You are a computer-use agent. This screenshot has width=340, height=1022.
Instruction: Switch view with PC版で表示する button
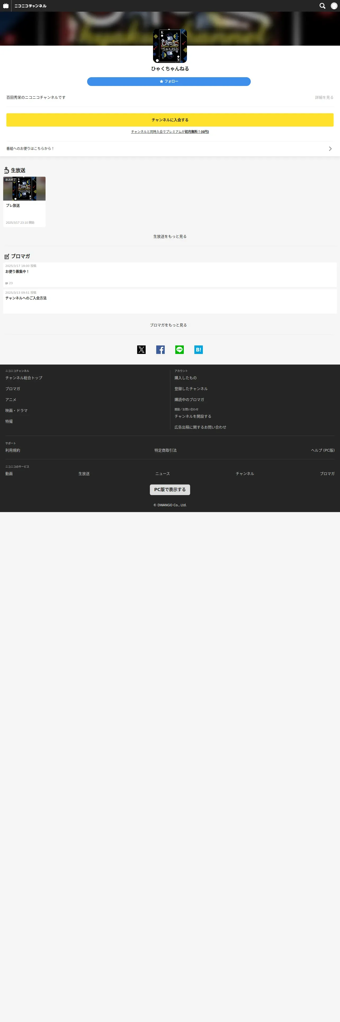170,490
